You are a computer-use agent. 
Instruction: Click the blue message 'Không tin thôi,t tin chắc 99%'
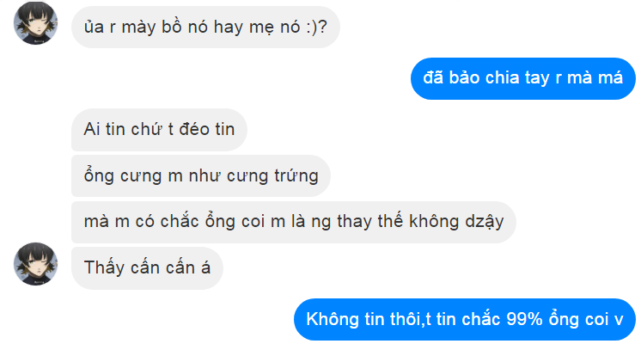point(465,319)
